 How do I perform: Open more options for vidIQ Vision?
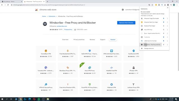click(x=167, y=41)
